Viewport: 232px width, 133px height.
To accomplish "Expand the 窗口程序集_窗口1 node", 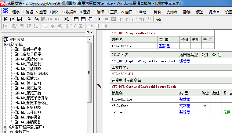I will point(6,127).
